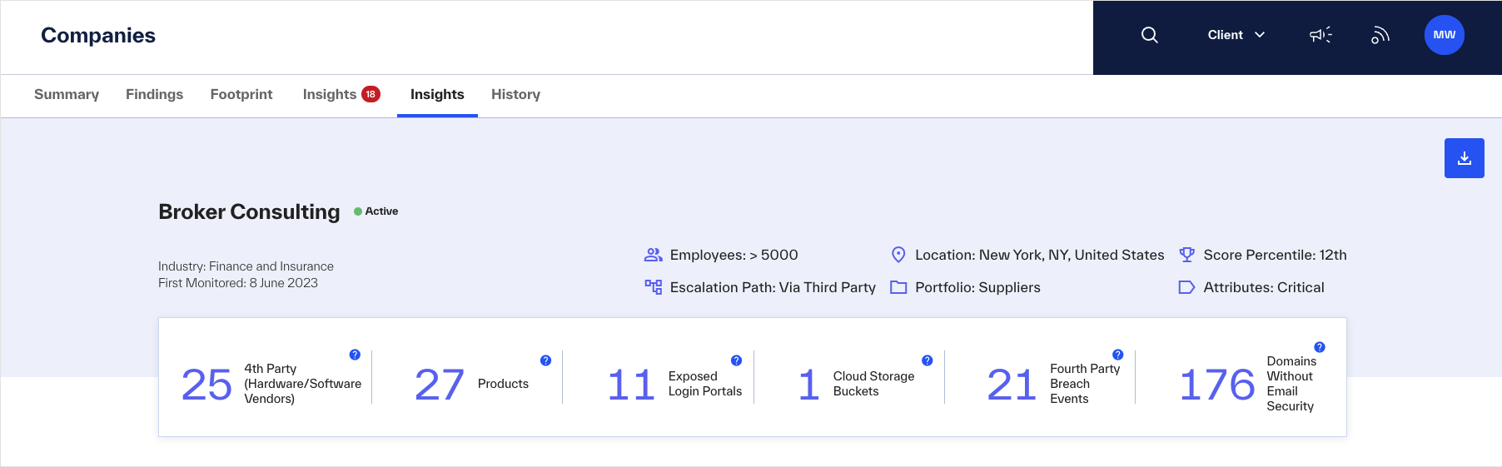The image size is (1502, 467).
Task: Click the red 18 notification badge
Action: (371, 94)
